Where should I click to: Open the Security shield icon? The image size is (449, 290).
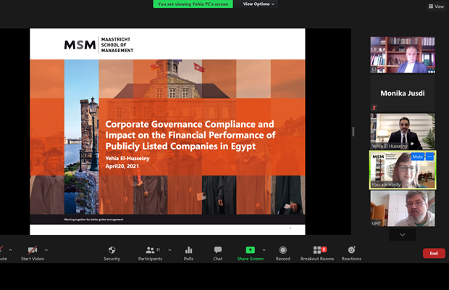click(112, 254)
